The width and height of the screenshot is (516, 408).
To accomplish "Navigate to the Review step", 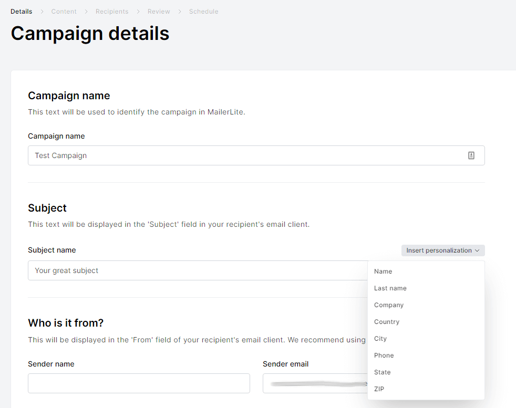I will click(159, 12).
